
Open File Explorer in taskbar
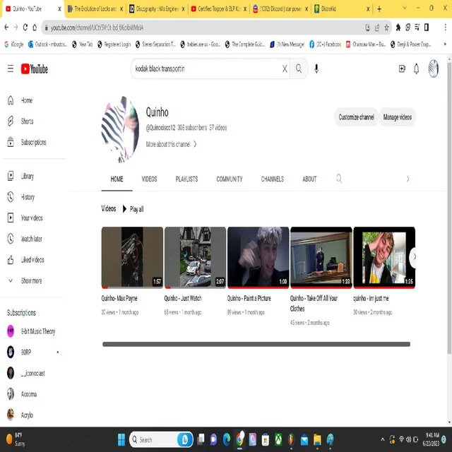[317, 439]
